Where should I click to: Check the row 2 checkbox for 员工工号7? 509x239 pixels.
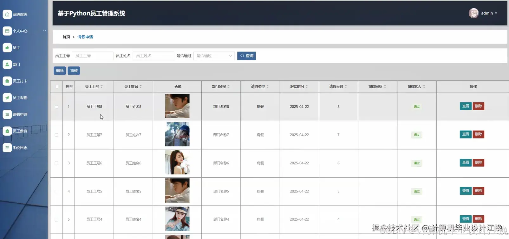(56, 135)
